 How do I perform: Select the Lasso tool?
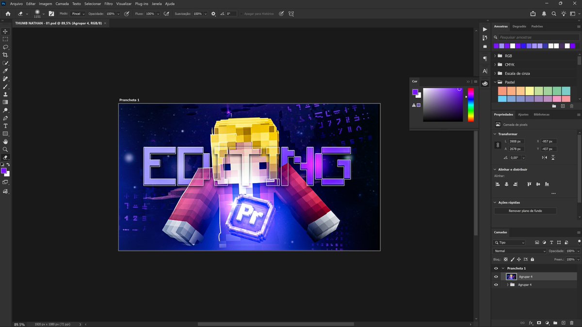coord(5,47)
